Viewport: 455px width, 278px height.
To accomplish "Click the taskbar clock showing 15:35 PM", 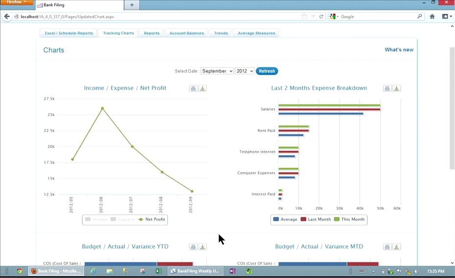I will pyautogui.click(x=436, y=271).
